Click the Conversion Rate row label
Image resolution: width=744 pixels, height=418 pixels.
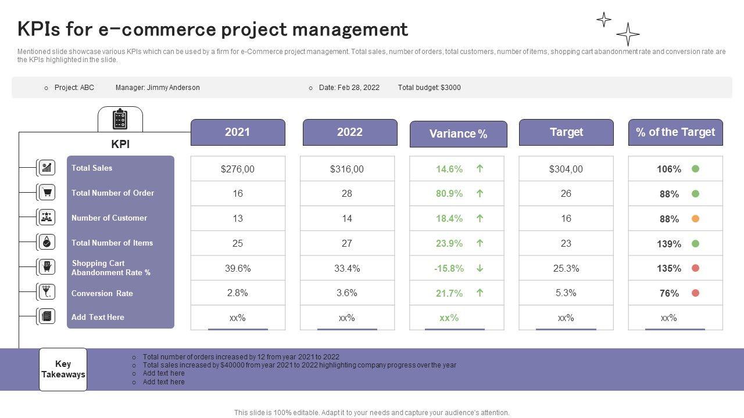(102, 293)
